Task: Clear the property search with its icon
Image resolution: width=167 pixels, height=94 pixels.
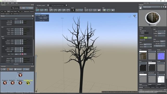Action: (33, 16)
